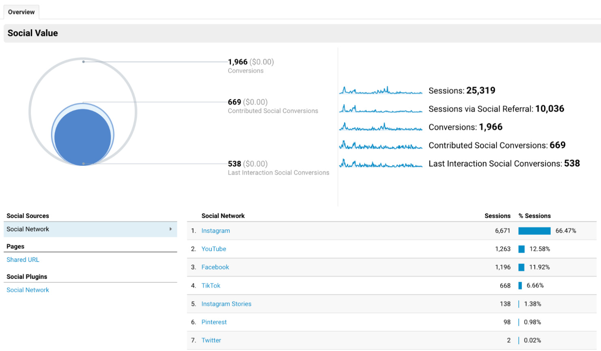Open the Instagram network report
Image resolution: width=601 pixels, height=351 pixels.
pos(215,230)
